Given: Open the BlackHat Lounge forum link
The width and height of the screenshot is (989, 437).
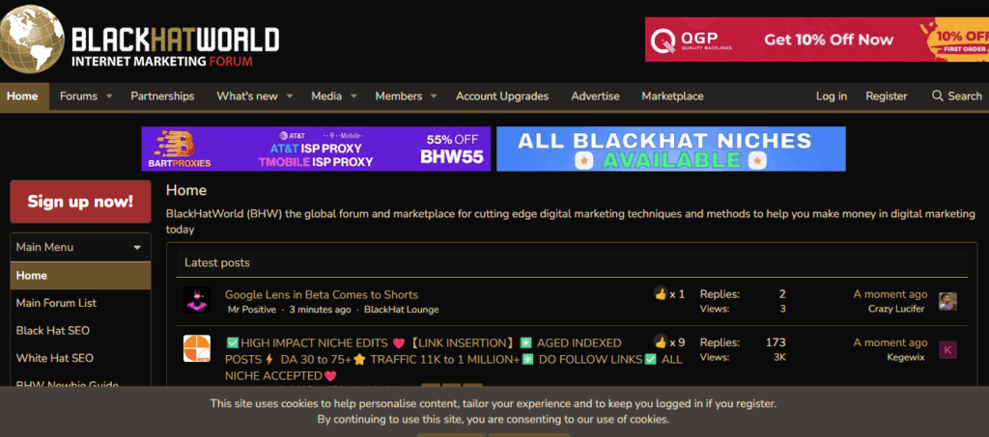Looking at the screenshot, I should (401, 309).
